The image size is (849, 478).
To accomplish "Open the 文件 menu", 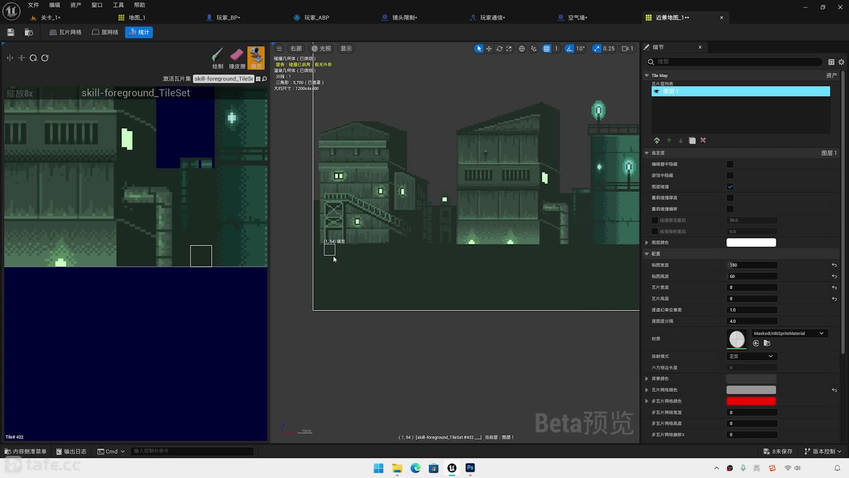I will point(34,5).
